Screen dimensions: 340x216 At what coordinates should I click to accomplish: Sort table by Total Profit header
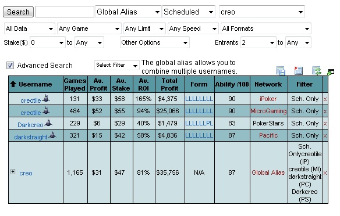pyautogui.click(x=170, y=84)
